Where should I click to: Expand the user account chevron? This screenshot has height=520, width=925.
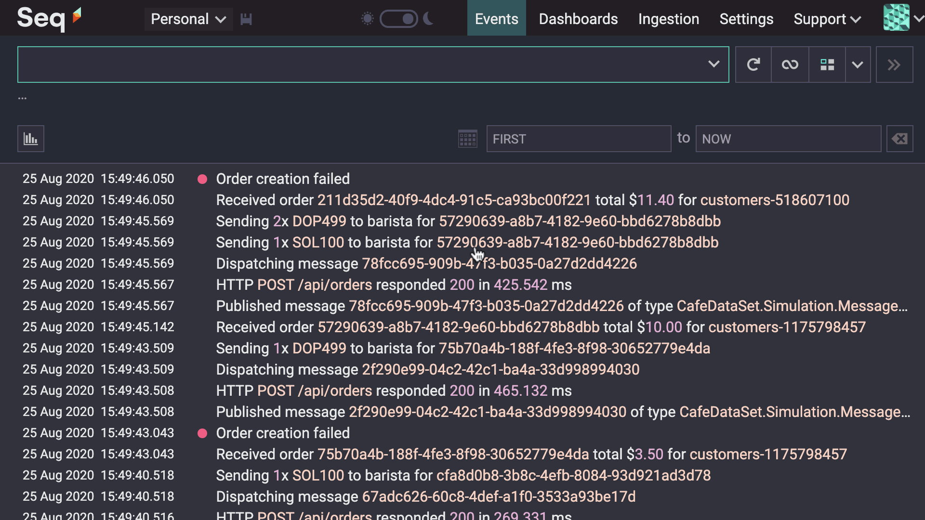click(919, 19)
